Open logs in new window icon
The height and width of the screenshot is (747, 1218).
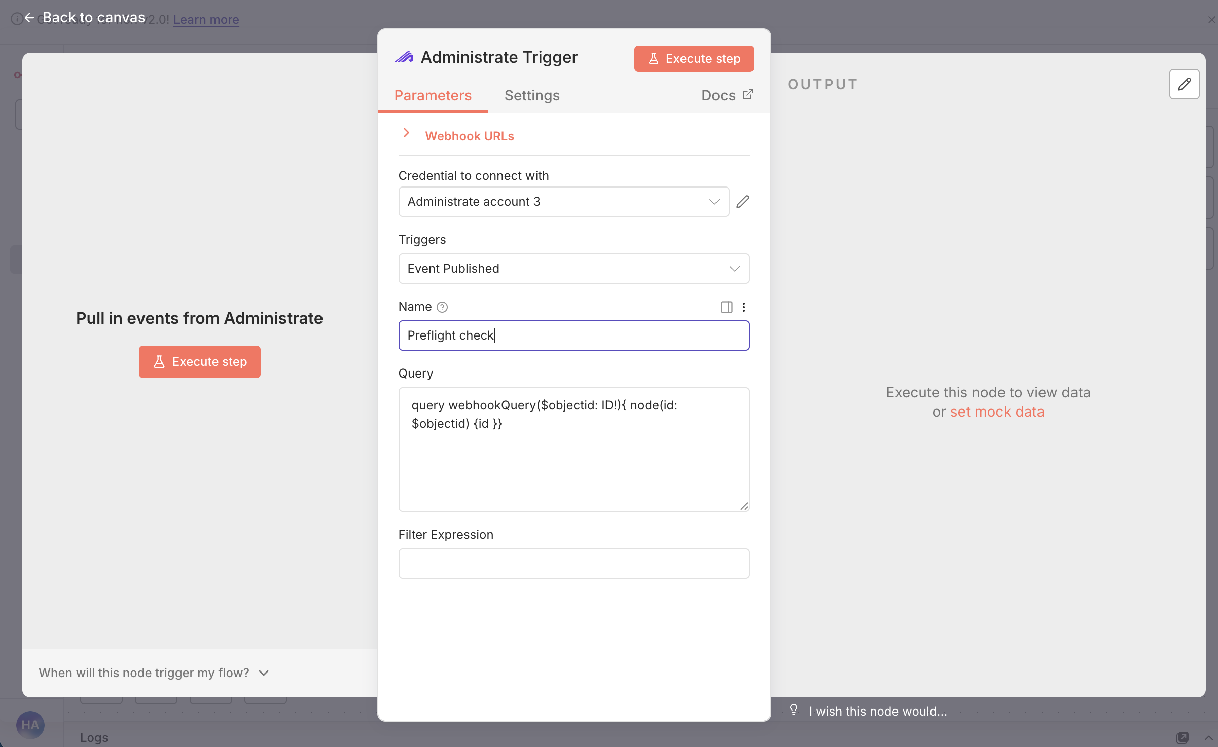point(1183,737)
